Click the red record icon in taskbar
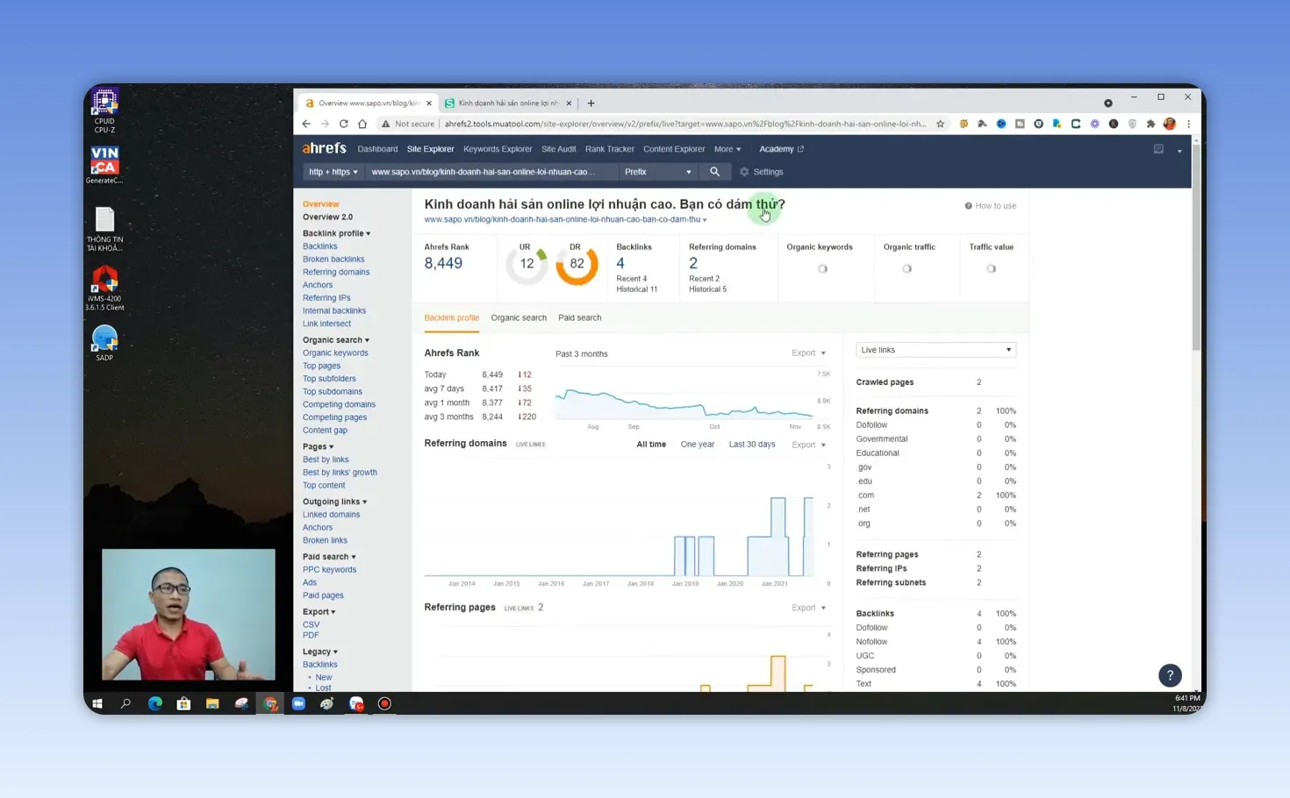 384,703
